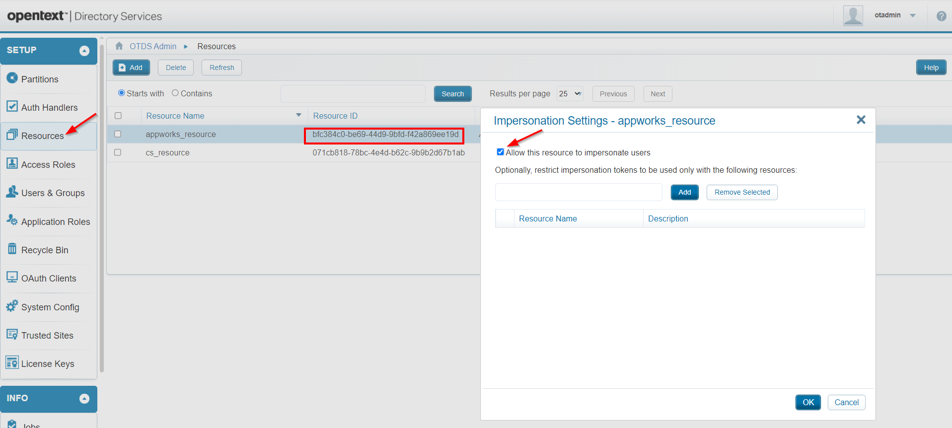Image resolution: width=952 pixels, height=428 pixels.
Task: Click the License Keys icon
Action: (12, 363)
